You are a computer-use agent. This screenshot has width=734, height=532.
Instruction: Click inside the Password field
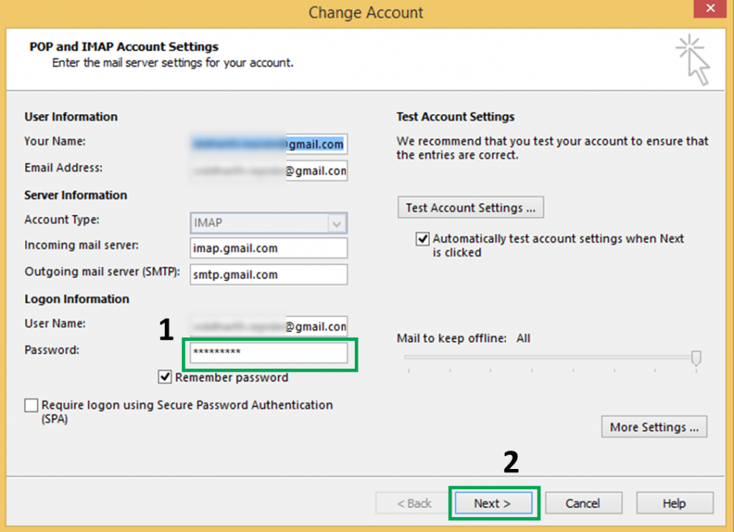(x=269, y=353)
